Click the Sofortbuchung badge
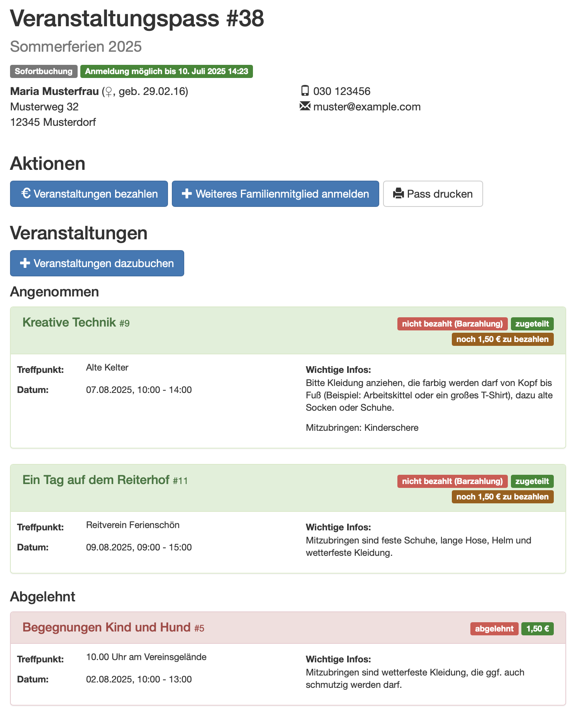The image size is (570, 711). coord(44,71)
